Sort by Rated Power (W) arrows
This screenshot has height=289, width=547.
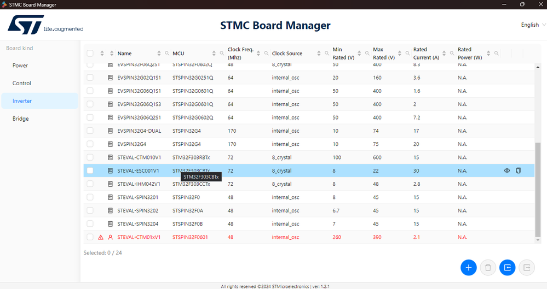[x=488, y=54]
